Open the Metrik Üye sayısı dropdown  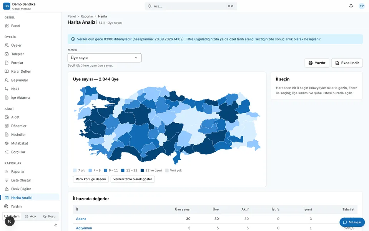tap(105, 58)
